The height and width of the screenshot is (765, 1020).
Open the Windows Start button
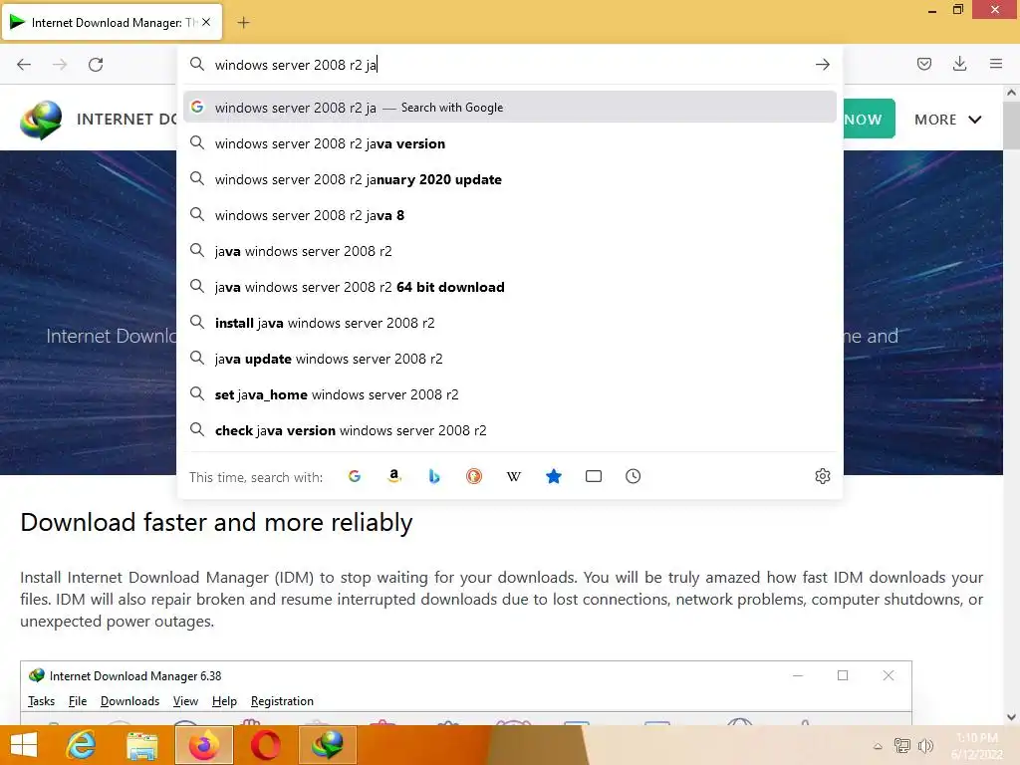click(x=24, y=745)
